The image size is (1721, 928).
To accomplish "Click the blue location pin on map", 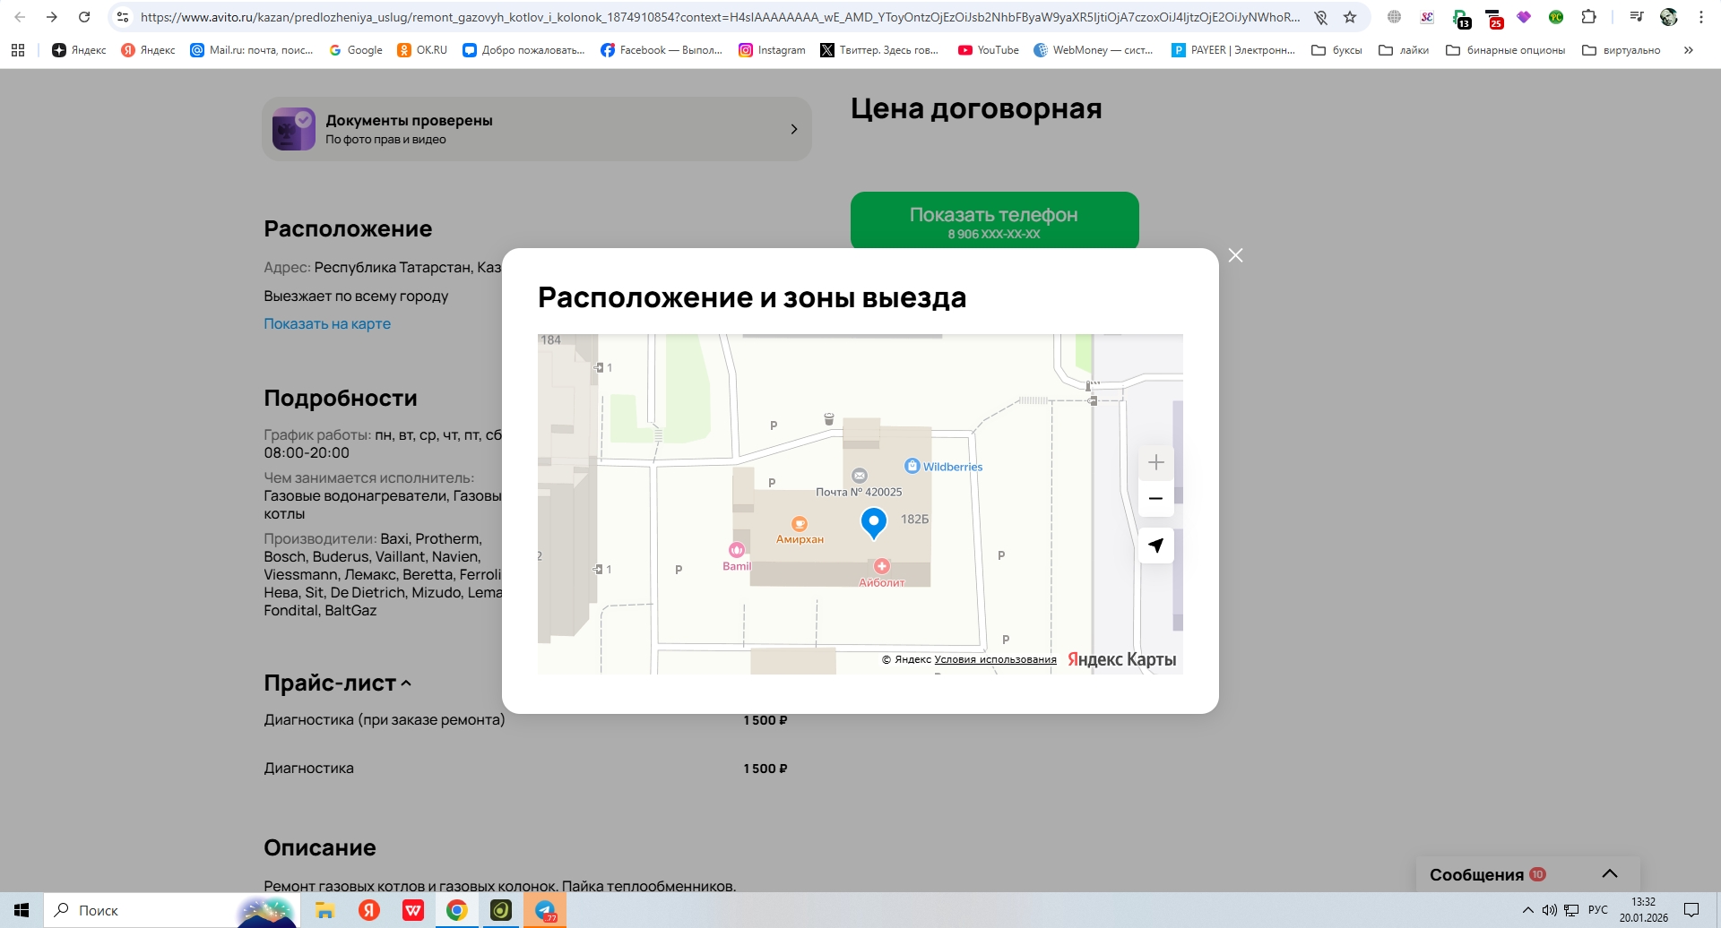I will 873,521.
